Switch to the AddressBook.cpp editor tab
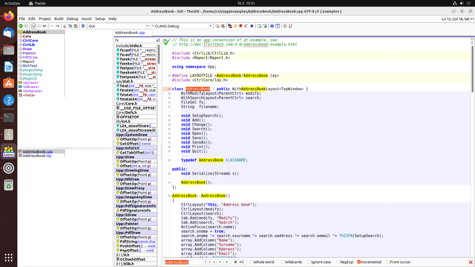The width and height of the screenshot is (475, 267). [131, 33]
